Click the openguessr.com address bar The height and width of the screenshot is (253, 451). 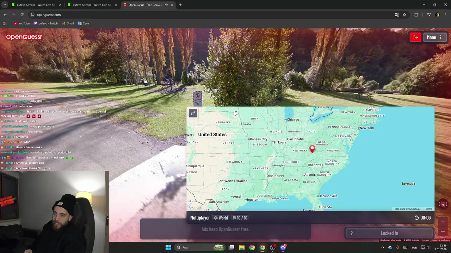(211, 15)
